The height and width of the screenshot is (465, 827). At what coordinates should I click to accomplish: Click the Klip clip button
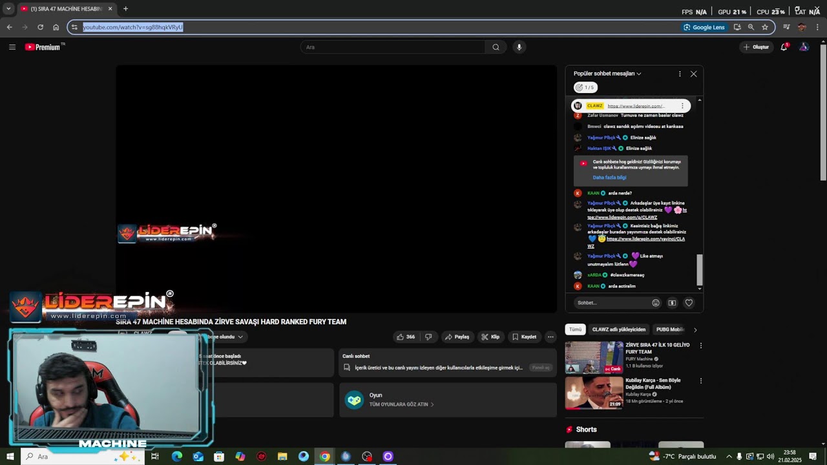(490, 336)
